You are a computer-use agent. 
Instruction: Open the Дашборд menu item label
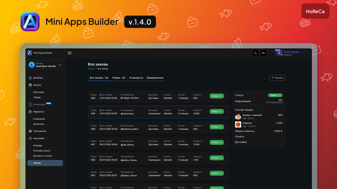click(38, 78)
